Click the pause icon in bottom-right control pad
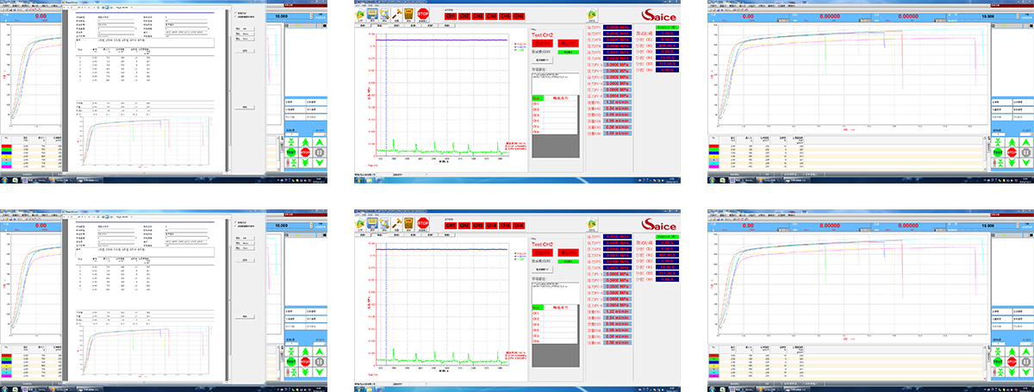Image resolution: width=1034 pixels, height=392 pixels. [1025, 362]
